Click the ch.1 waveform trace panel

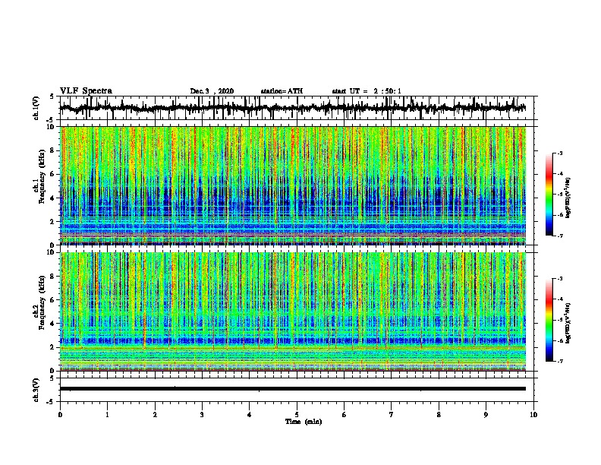tap(298, 108)
